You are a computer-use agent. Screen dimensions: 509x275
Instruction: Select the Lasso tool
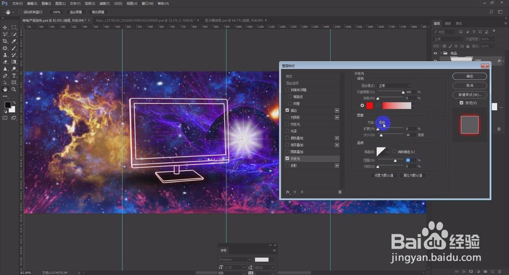5,35
